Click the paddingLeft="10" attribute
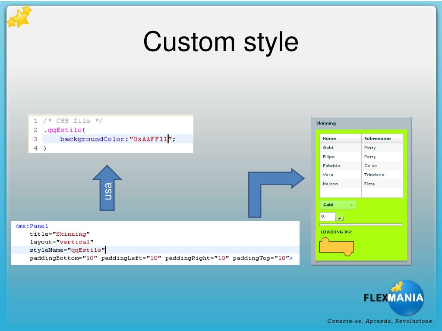This screenshot has height=331, width=442. click(131, 258)
